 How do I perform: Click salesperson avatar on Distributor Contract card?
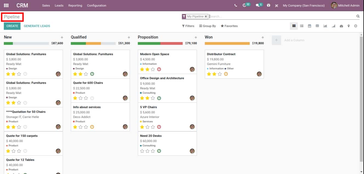tap(259, 74)
